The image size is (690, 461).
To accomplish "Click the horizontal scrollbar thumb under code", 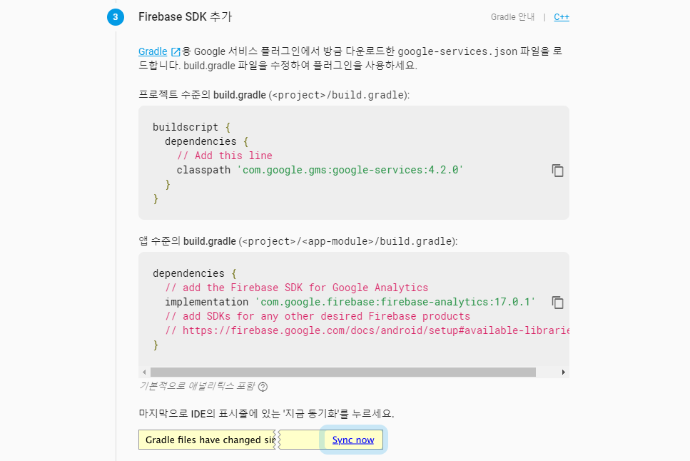I will tap(343, 372).
